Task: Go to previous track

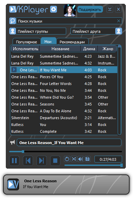Action: (28, 161)
